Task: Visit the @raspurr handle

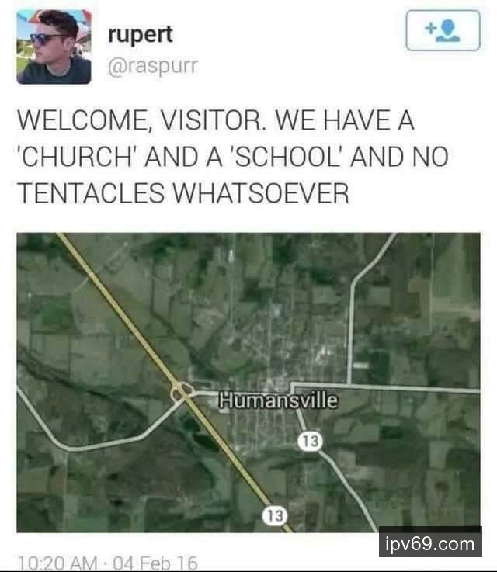Action: click(x=152, y=66)
